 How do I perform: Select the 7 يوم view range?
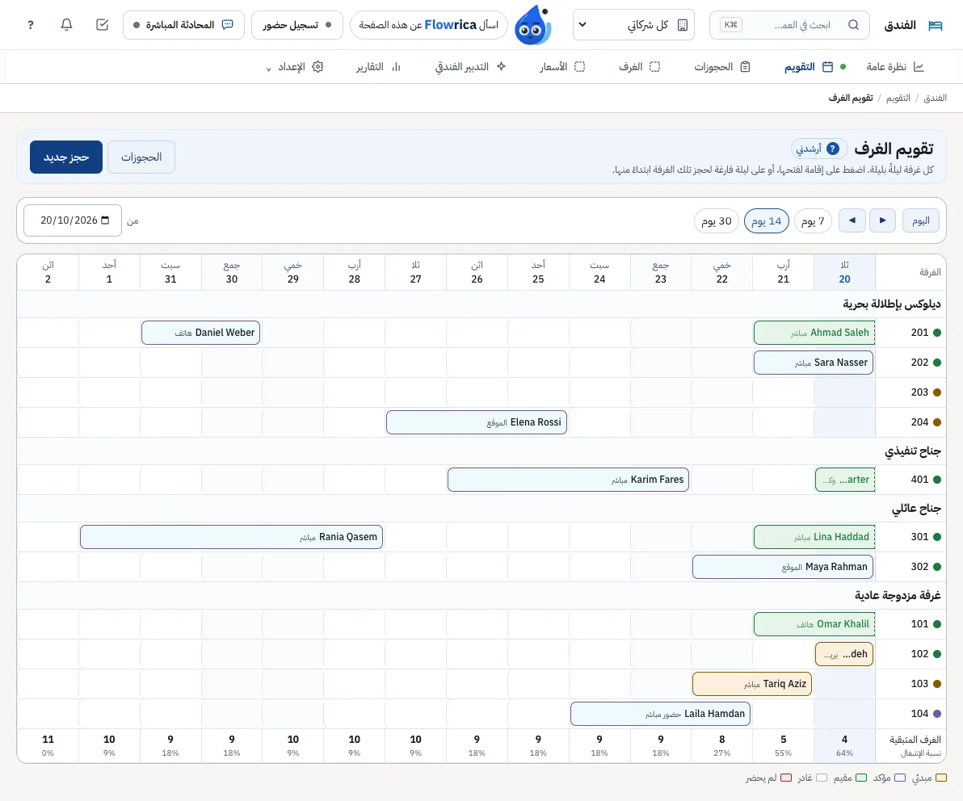813,221
